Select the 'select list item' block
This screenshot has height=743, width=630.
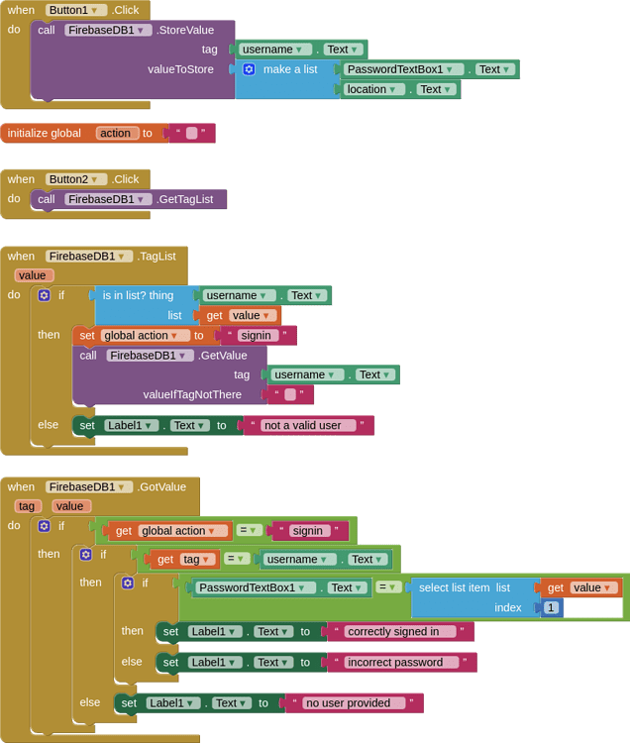[x=453, y=587]
